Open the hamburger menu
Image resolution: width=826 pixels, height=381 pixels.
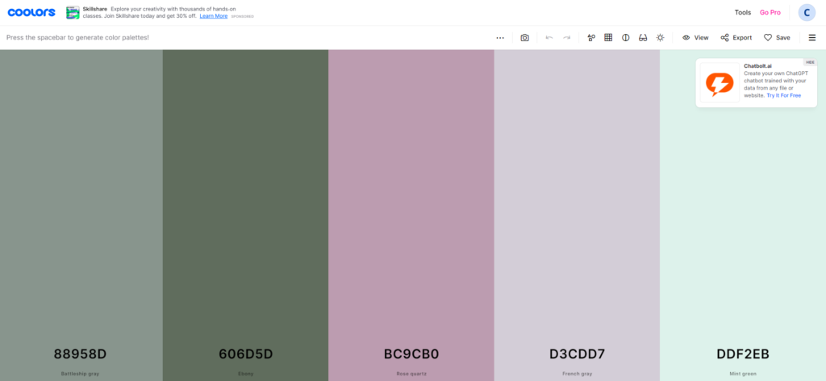point(812,38)
